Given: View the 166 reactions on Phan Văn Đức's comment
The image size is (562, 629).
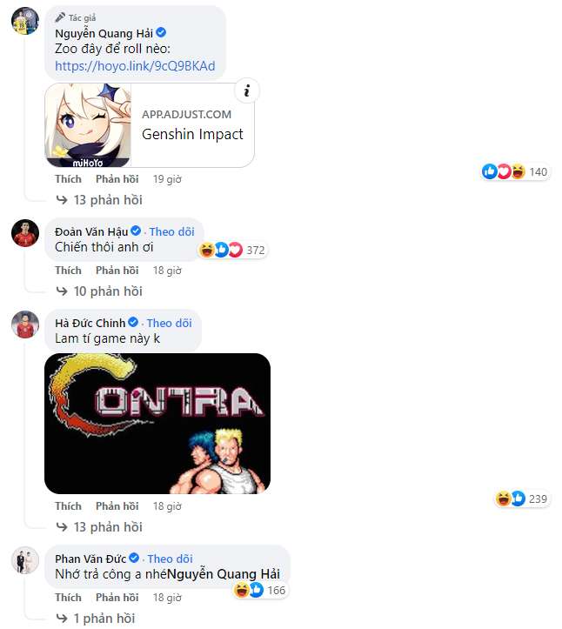Looking at the screenshot, I should pos(261,590).
